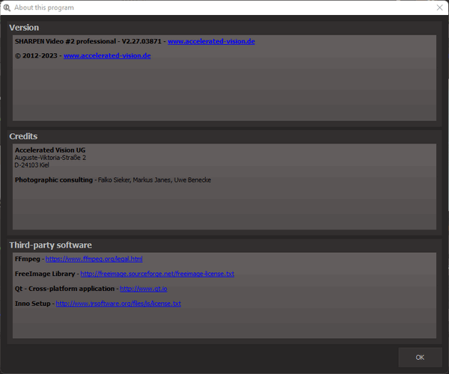This screenshot has height=374, width=449.
Task: Close the About this program dialog
Action: coord(439,7)
